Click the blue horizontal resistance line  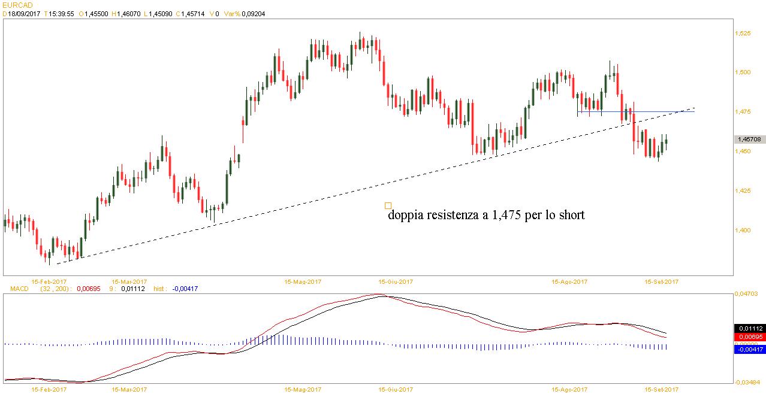click(x=635, y=112)
